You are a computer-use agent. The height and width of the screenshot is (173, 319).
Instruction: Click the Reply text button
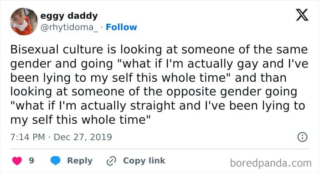pyautogui.click(x=80, y=161)
